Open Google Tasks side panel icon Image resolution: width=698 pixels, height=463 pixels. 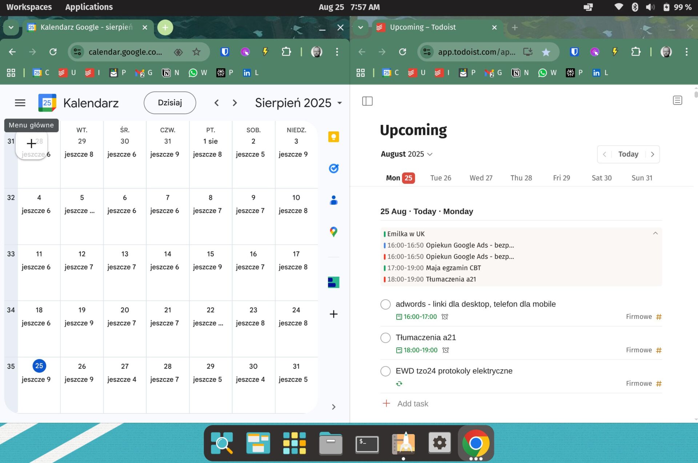[333, 168]
